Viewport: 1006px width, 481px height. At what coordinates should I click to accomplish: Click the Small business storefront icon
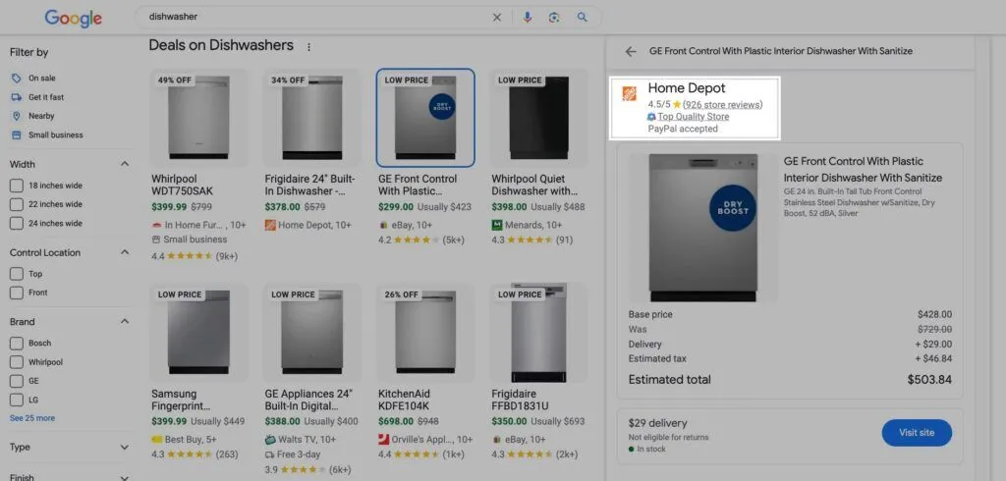click(16, 135)
